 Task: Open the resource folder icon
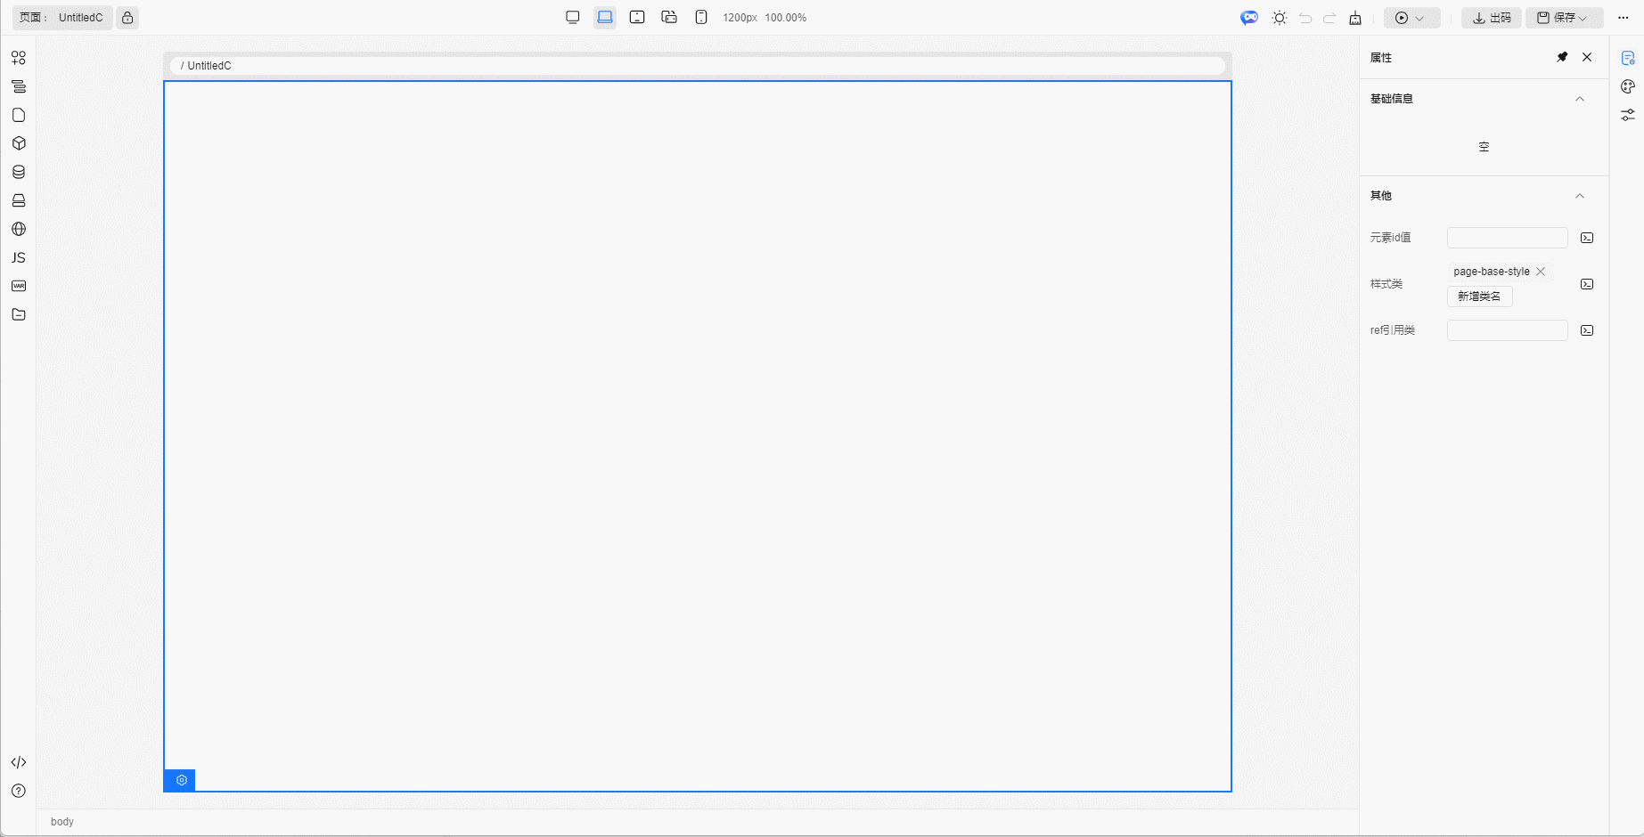(19, 314)
